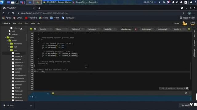Viewport: 197px width, 110px height.
Task: Open editor preferences gear in status bar
Action: [x=187, y=88]
